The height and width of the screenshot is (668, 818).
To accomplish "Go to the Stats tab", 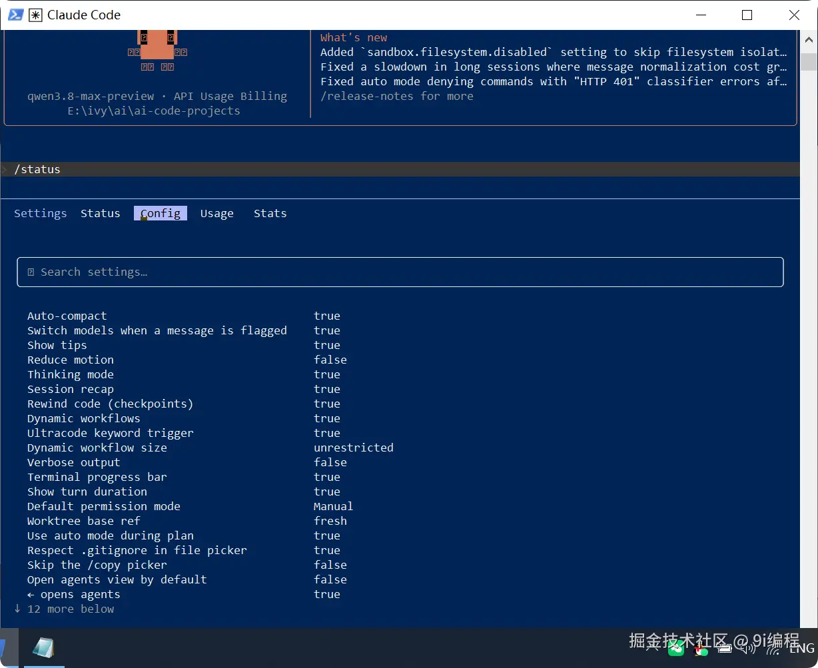I will click(x=270, y=213).
